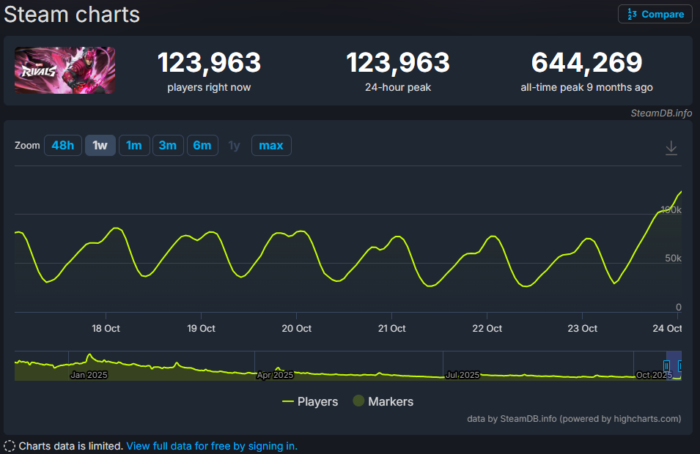Click the 123,963 players right now value
Image resolution: width=700 pixels, height=454 pixels.
coord(209,62)
